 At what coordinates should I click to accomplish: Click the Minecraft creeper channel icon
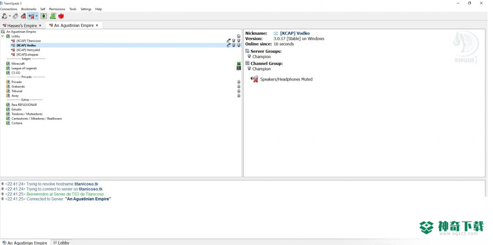point(238,63)
